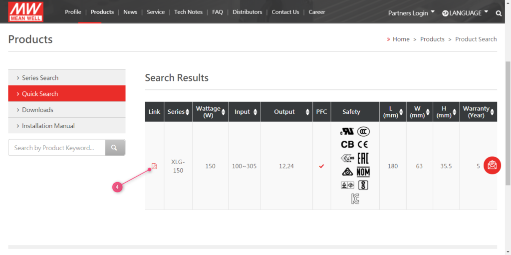Click the 100~305 input value
Viewport: 511px width, 255px height.
point(245,166)
